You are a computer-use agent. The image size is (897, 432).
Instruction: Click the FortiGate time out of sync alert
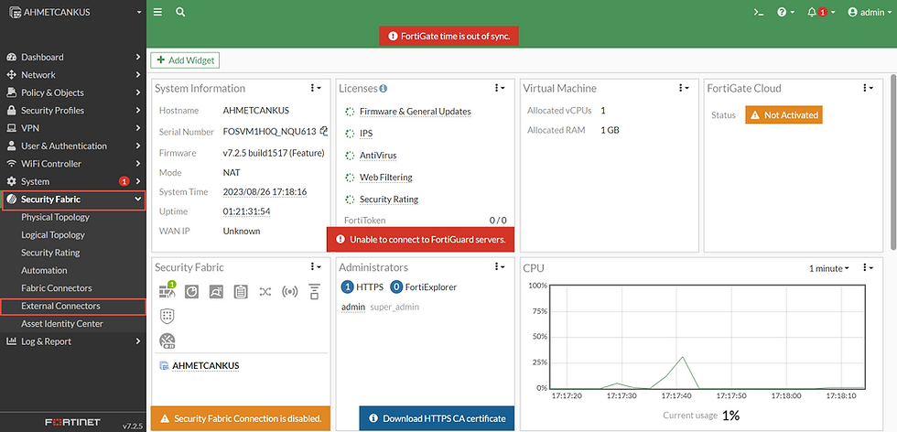click(x=448, y=36)
